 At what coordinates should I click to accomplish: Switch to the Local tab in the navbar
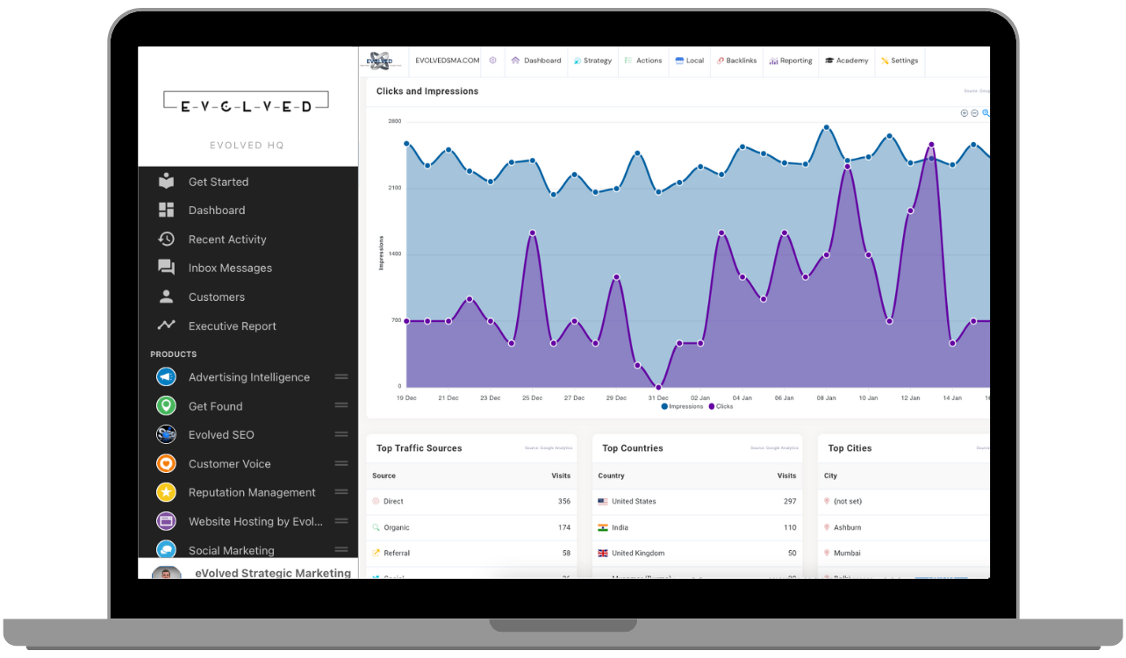pyautogui.click(x=690, y=61)
